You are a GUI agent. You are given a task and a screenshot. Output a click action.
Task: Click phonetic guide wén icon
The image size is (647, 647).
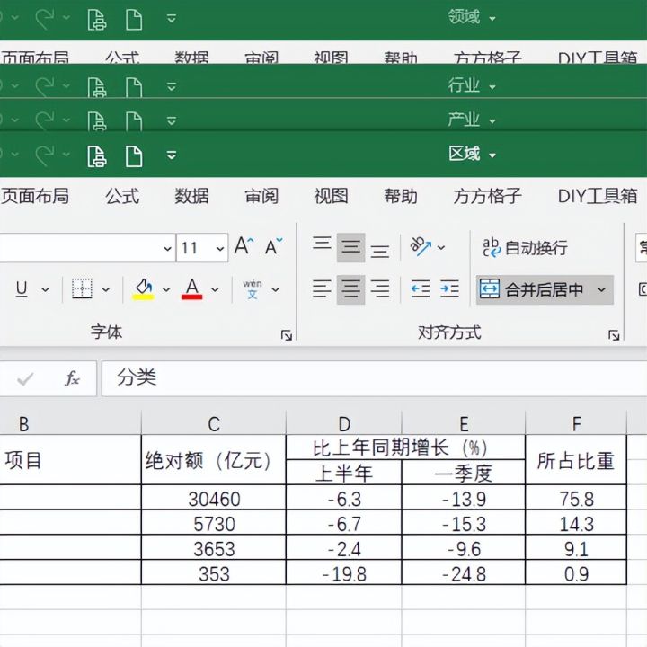pos(253,288)
